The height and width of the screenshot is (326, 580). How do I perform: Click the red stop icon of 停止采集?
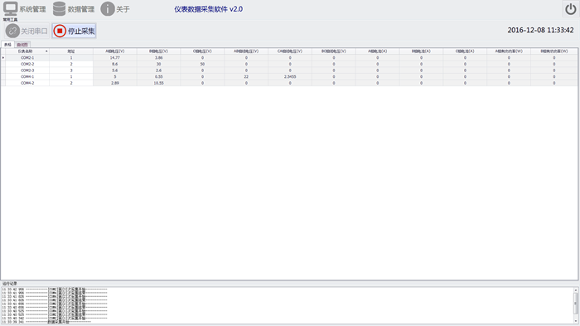[60, 31]
